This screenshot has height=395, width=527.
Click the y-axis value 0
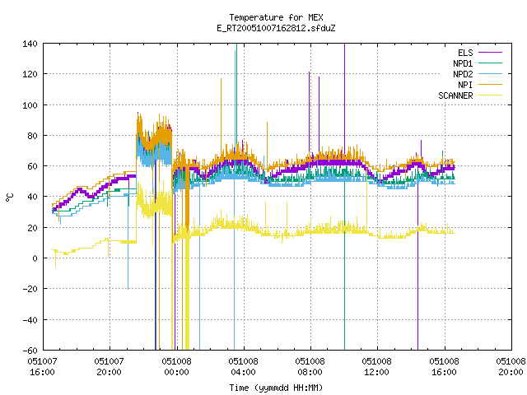tap(35, 258)
